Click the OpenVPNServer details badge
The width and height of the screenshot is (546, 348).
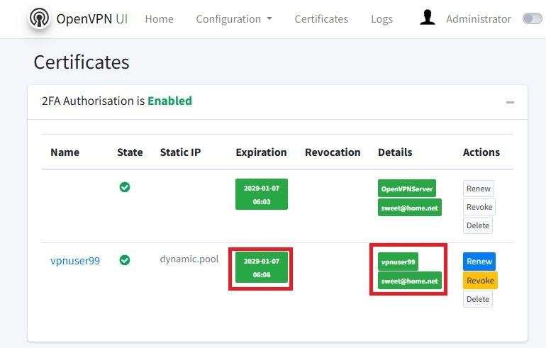[407, 189]
